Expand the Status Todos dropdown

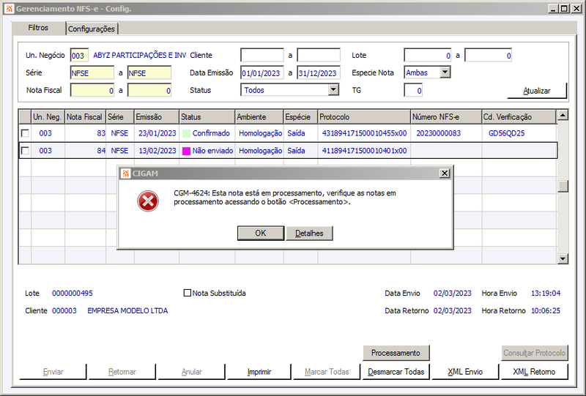333,89
